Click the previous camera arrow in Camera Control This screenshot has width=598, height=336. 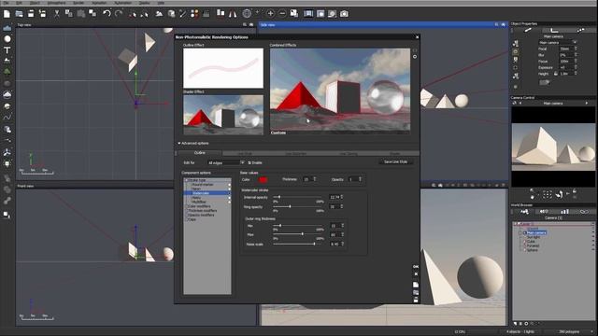point(520,103)
